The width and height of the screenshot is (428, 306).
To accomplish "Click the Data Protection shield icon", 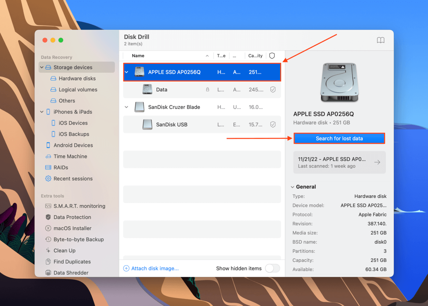I will (x=48, y=217).
